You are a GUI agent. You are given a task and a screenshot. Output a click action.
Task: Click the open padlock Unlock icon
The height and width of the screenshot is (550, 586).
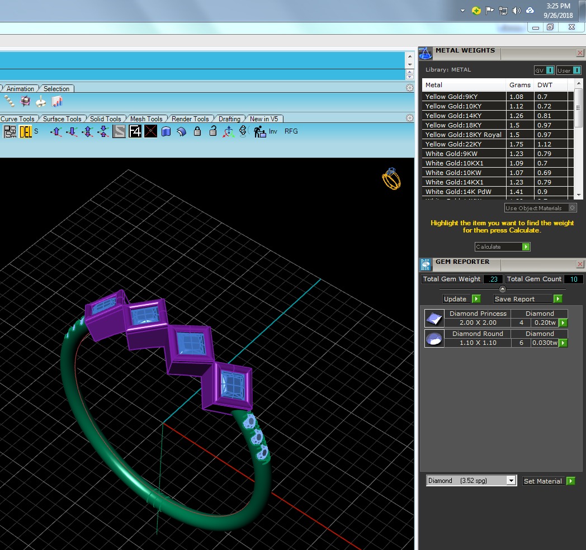tap(213, 131)
